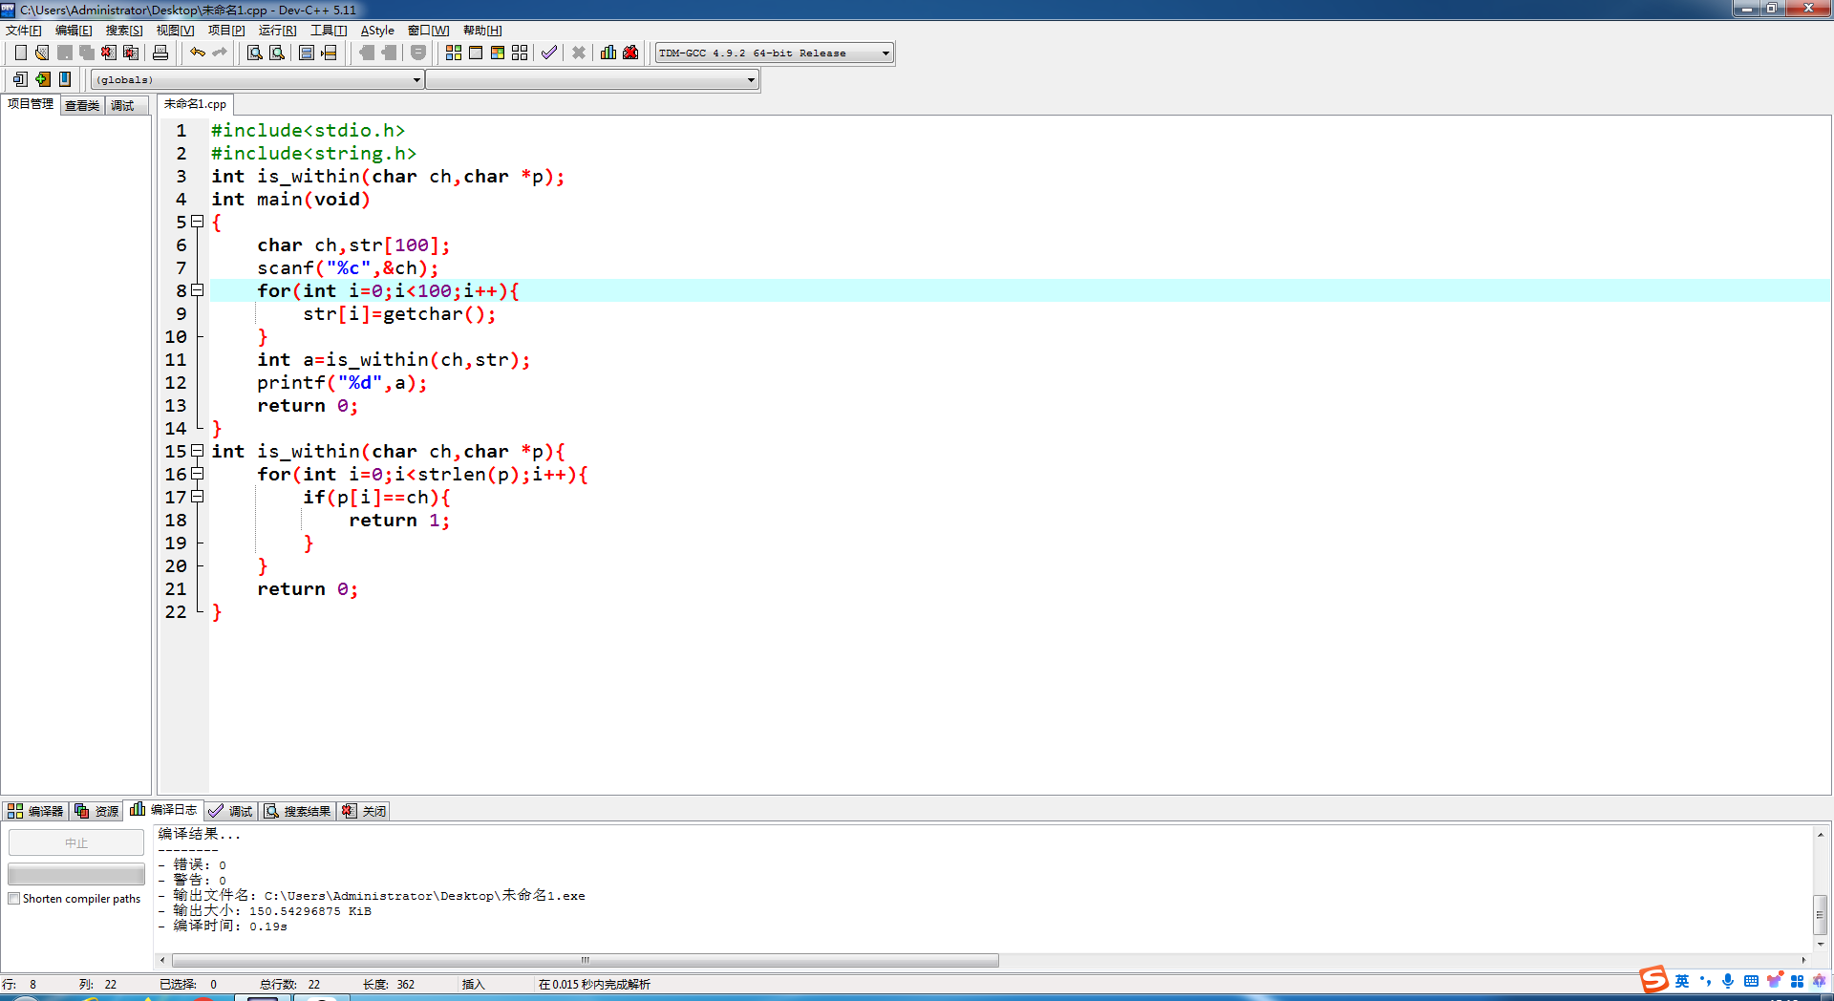The image size is (1834, 1001).
Task: Click the Profile analysis bar chart icon
Action: coord(608,53)
